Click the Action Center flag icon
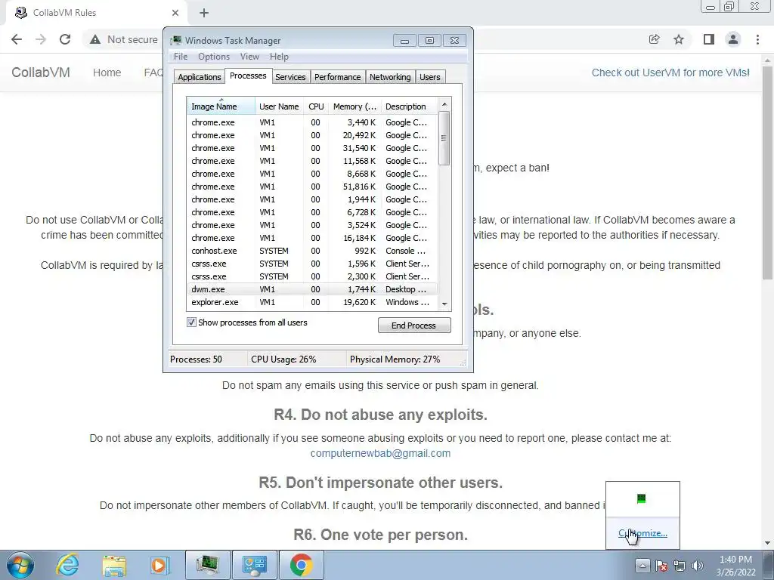The image size is (774, 580). point(661,566)
